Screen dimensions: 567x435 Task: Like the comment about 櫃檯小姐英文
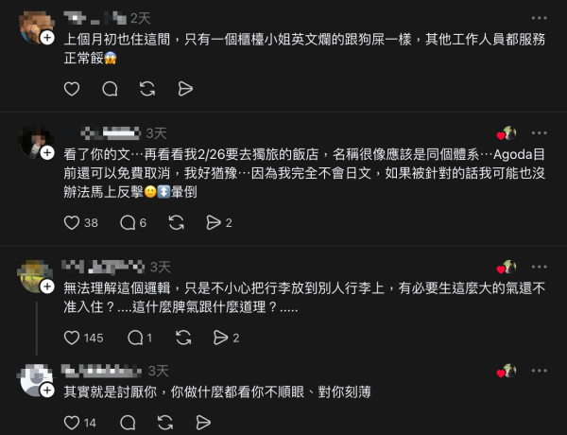pyautogui.click(x=72, y=89)
